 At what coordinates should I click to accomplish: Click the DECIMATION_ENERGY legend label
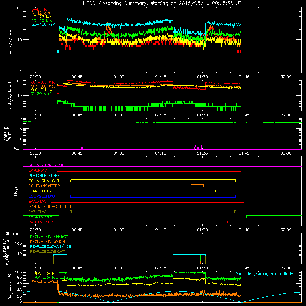49,236
